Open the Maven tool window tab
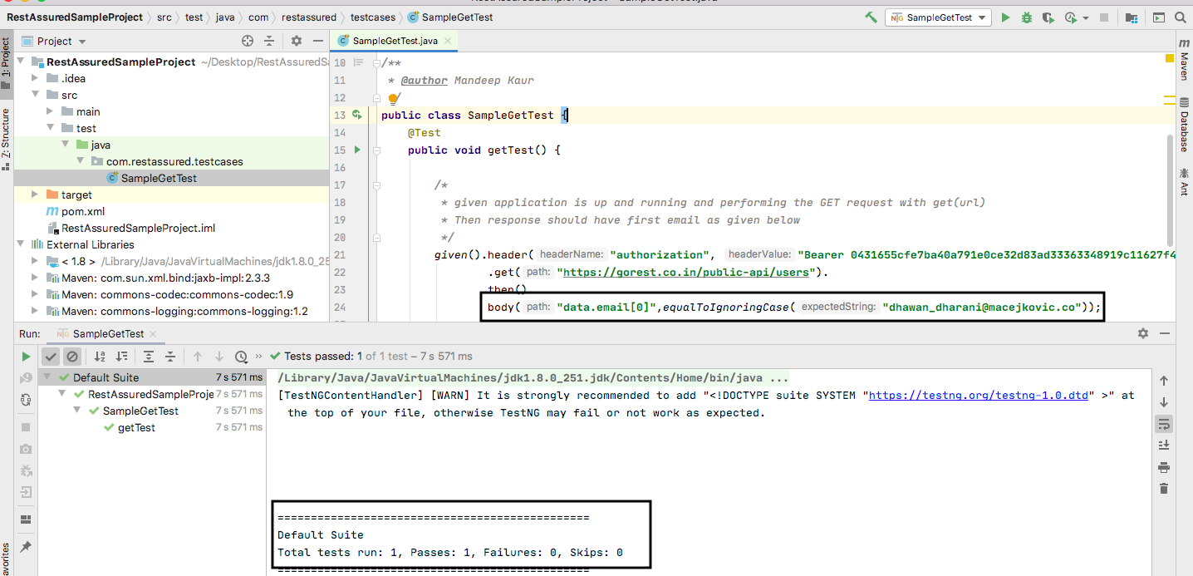1193x576 pixels. [x=1184, y=62]
